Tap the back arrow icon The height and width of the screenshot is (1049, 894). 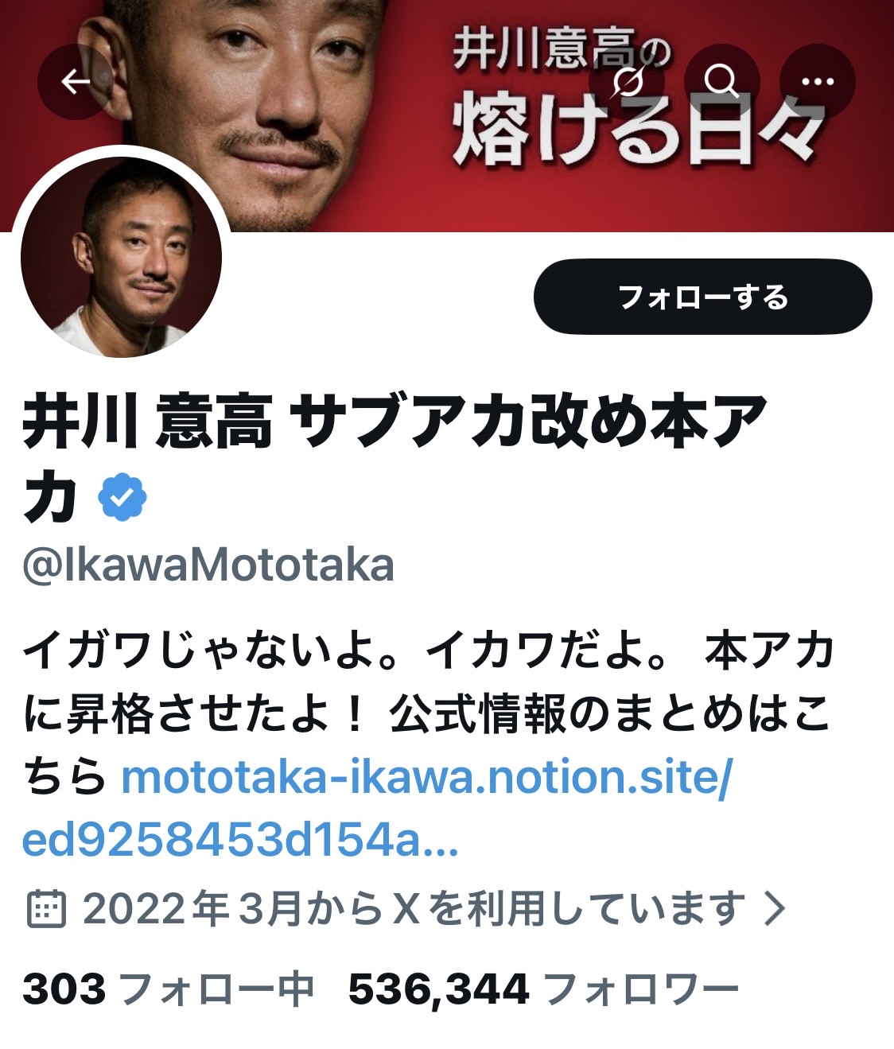pyautogui.click(x=76, y=81)
